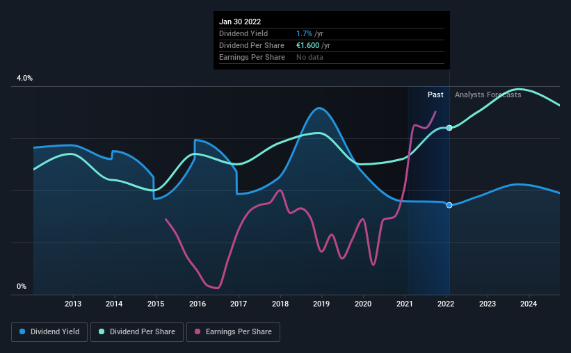Click the 2021 label on the x-axis
This screenshot has width=571, height=353.
(x=404, y=304)
